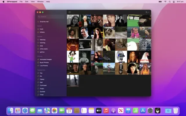Select the sneaker shoelace GIF
The height and width of the screenshot is (116, 186).
pos(121,69)
